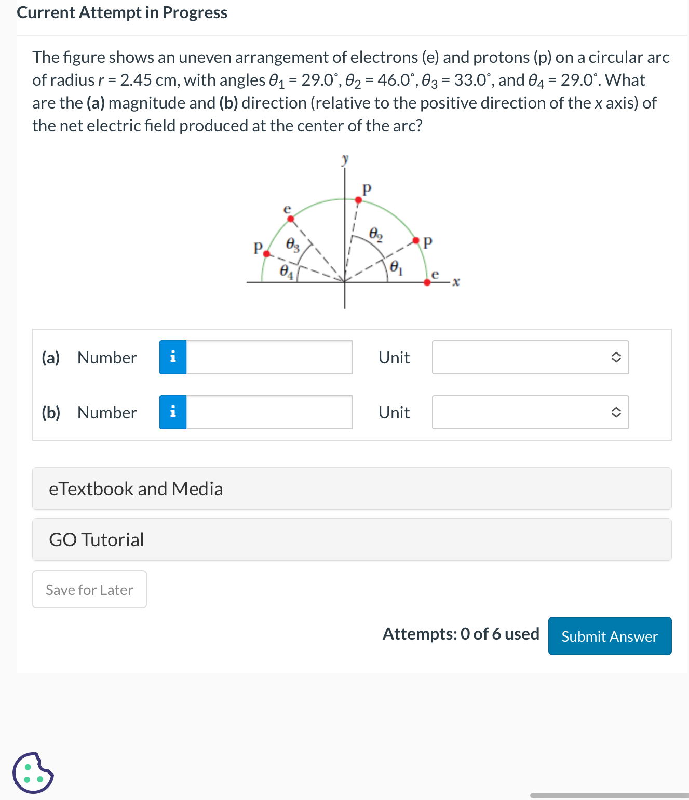Click the Attempts: 0 of 6 used text

coord(461,634)
